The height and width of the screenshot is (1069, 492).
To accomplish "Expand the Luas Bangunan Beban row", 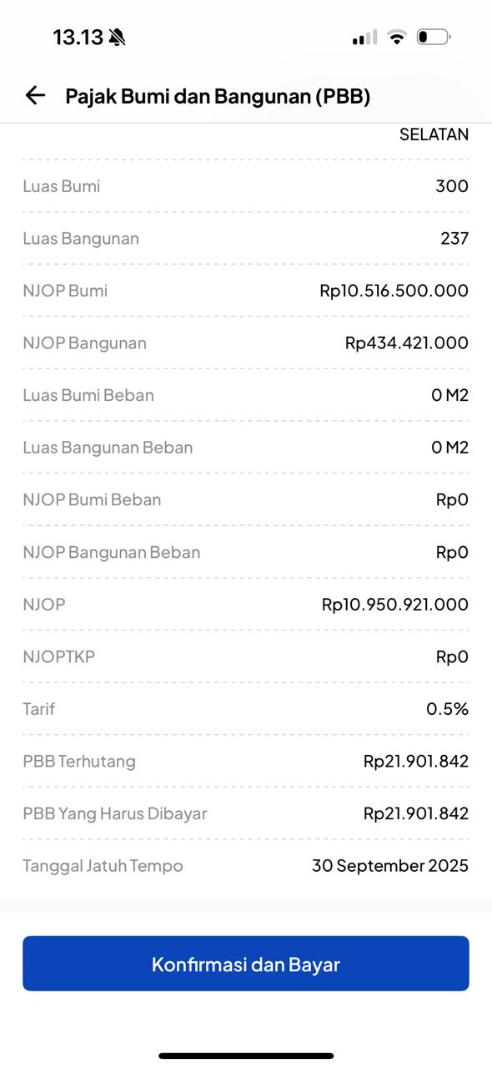I will [x=246, y=447].
